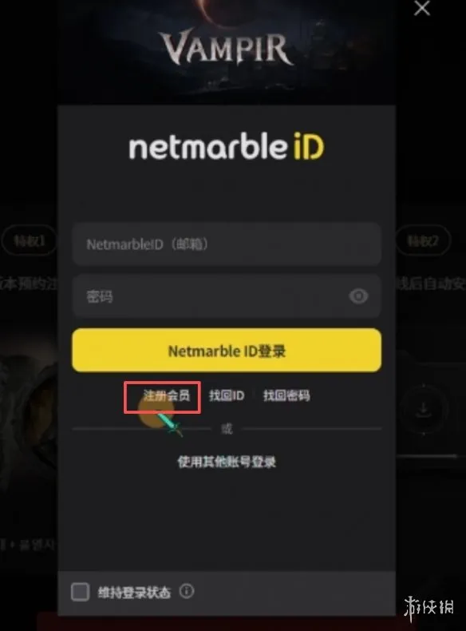This screenshot has width=466, height=631.
Task: Switch to the 特权2 tab
Action: tap(423, 240)
